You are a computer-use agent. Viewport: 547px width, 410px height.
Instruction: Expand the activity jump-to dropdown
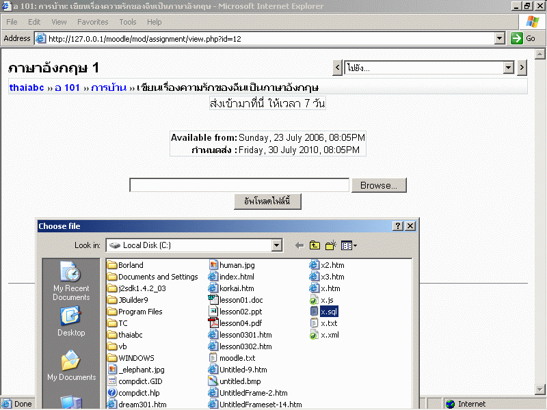point(508,68)
